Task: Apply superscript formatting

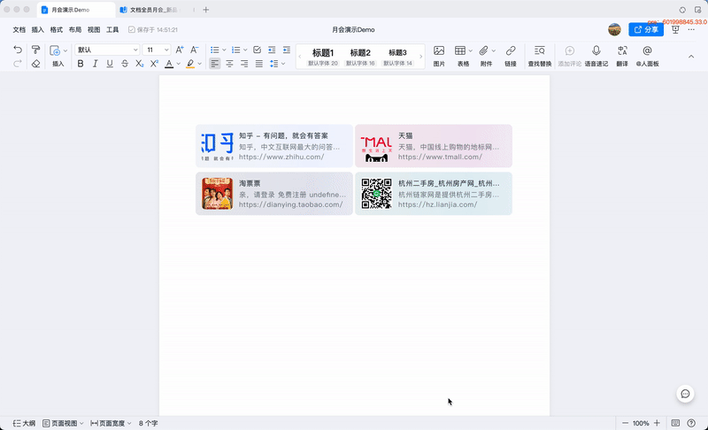Action: pyautogui.click(x=154, y=64)
